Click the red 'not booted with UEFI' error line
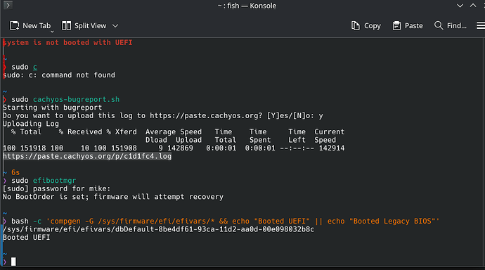The width and height of the screenshot is (485, 270). 67,42
